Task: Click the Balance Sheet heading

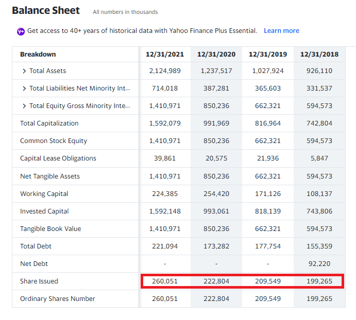Action: (46, 11)
